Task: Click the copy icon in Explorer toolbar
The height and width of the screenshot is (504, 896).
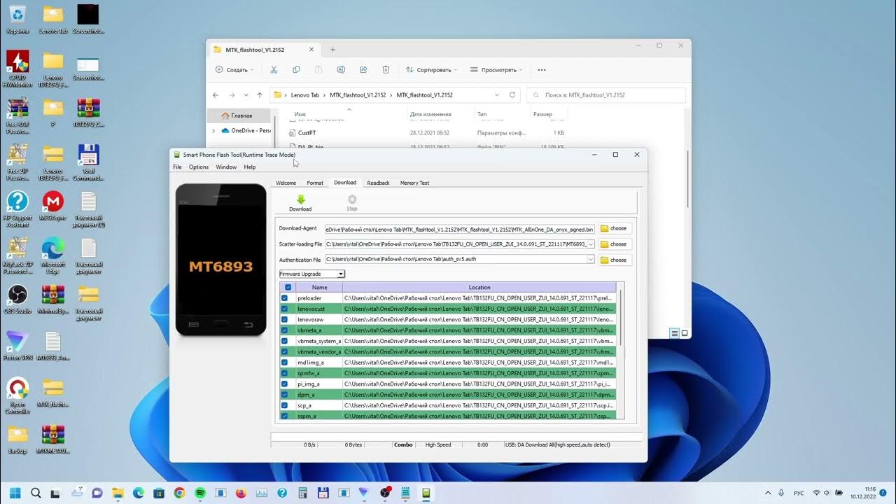Action: pyautogui.click(x=296, y=70)
